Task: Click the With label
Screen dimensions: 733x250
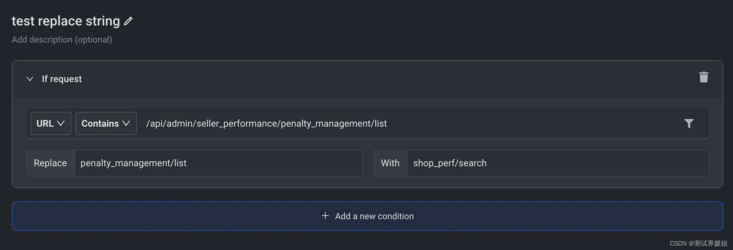Action: pyautogui.click(x=390, y=163)
